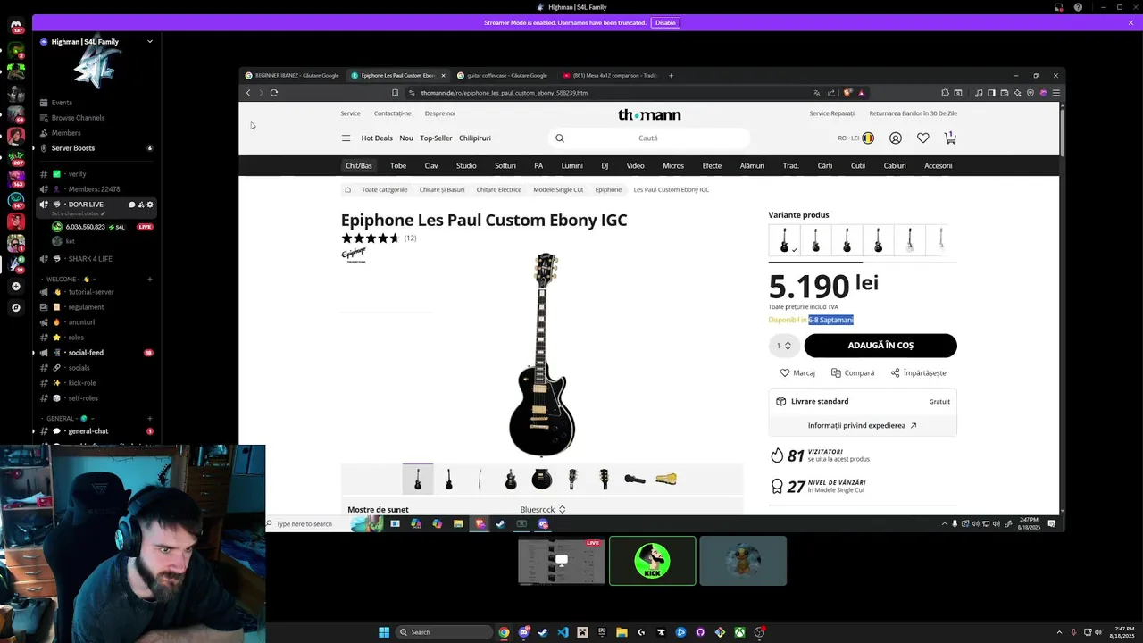Open the Bluesrock sound sample dropdown
1143x643 pixels.
pos(543,509)
